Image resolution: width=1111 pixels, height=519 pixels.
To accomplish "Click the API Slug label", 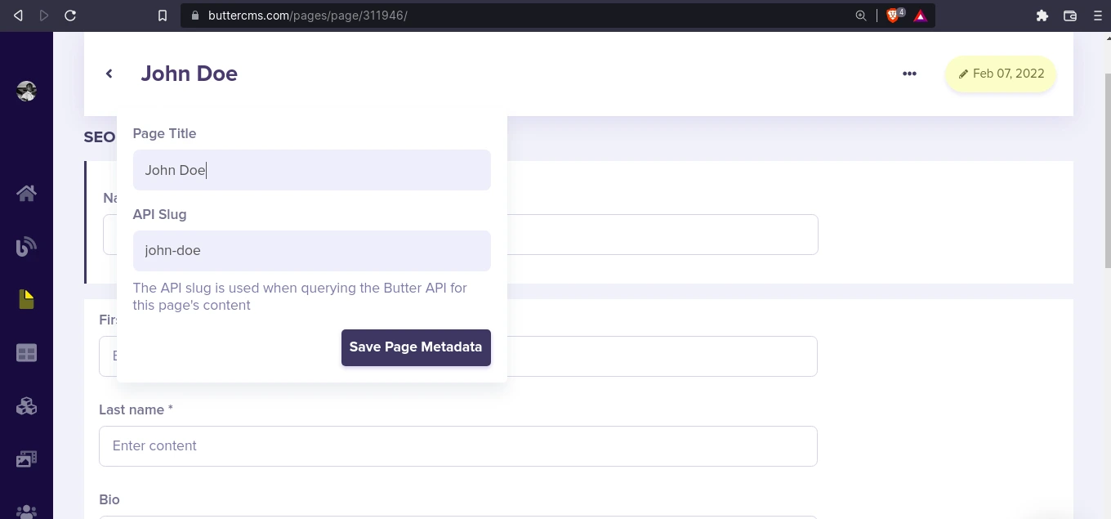I will 159,214.
